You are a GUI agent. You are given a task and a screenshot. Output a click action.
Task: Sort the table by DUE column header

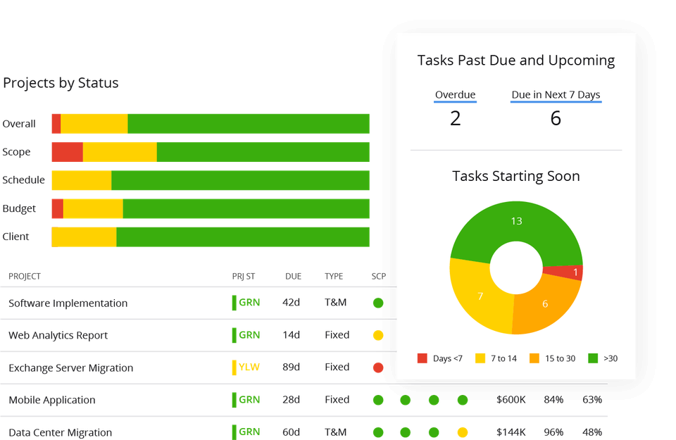coord(294,277)
